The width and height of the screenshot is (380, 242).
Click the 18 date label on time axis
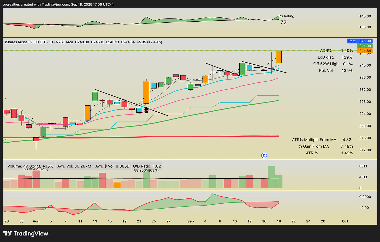[279, 221]
